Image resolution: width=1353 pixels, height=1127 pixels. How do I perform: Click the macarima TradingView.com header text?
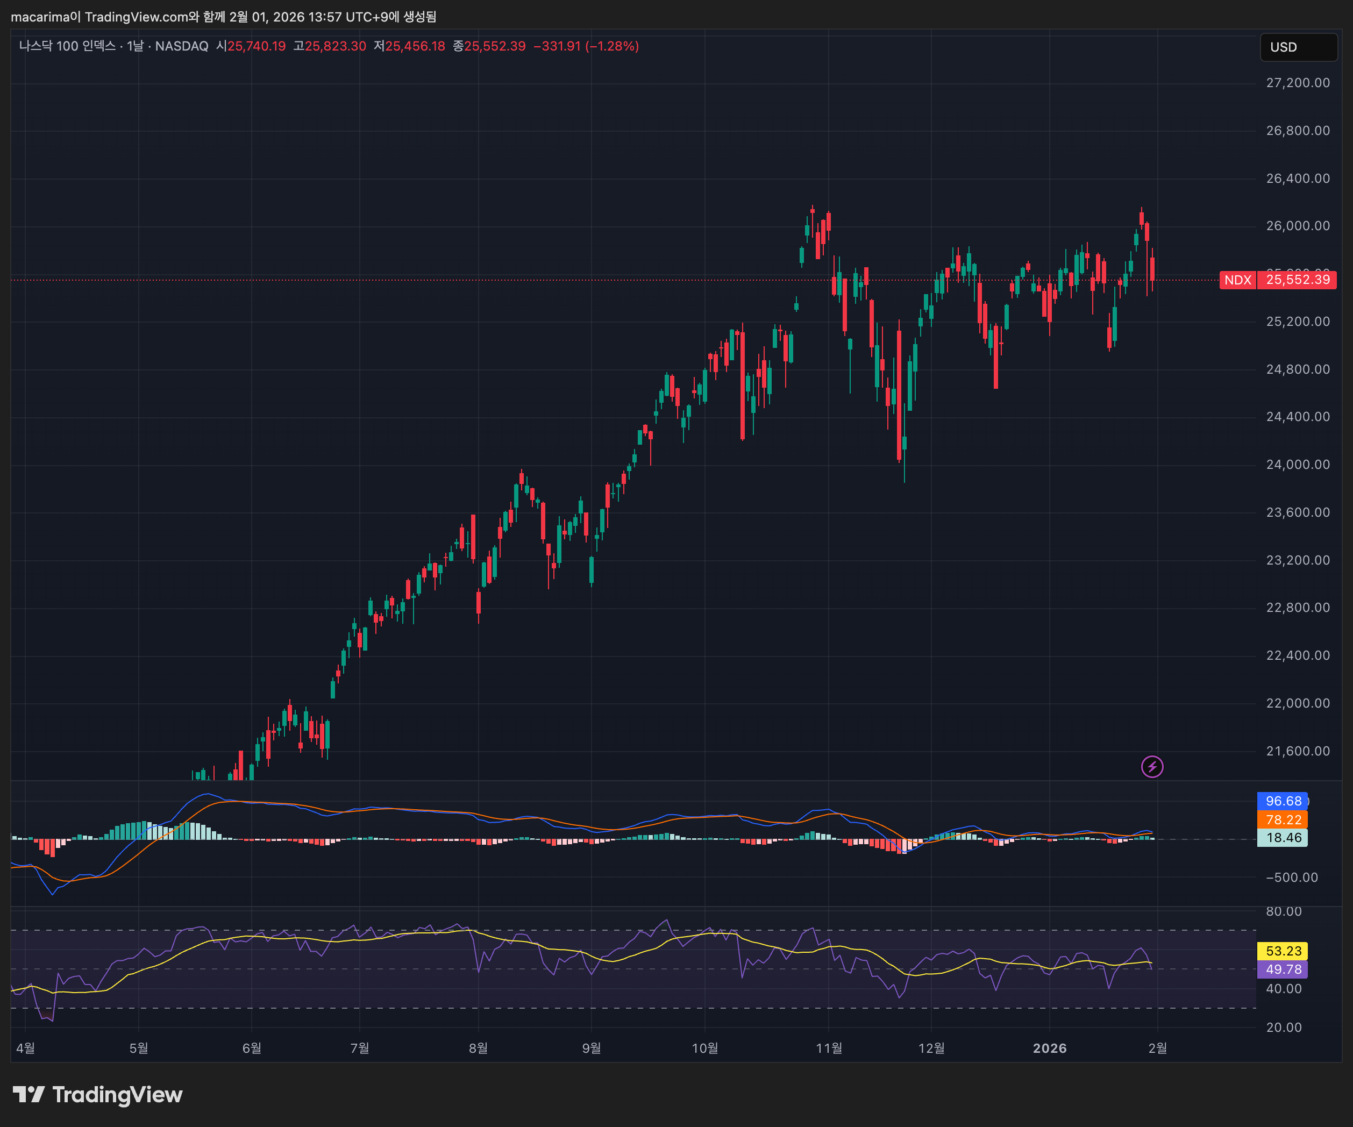[x=224, y=17]
